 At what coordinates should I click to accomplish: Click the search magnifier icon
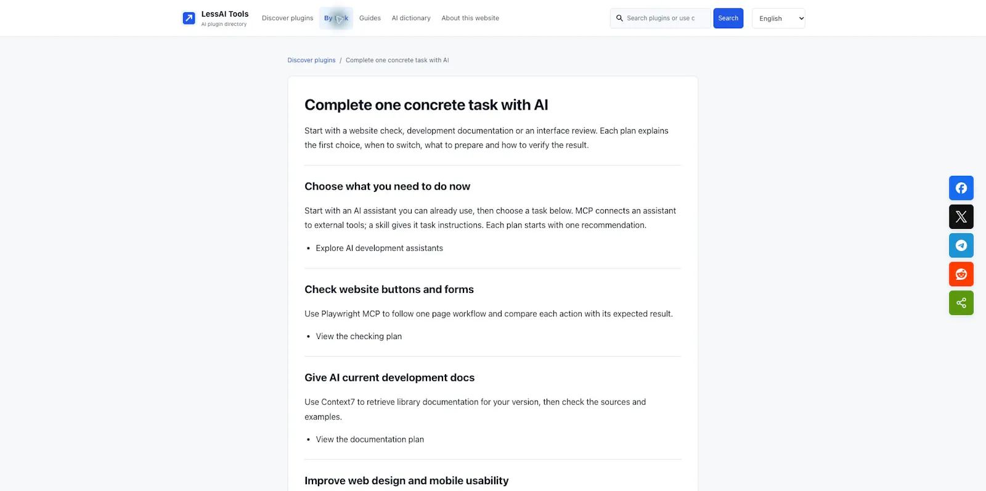tap(619, 18)
